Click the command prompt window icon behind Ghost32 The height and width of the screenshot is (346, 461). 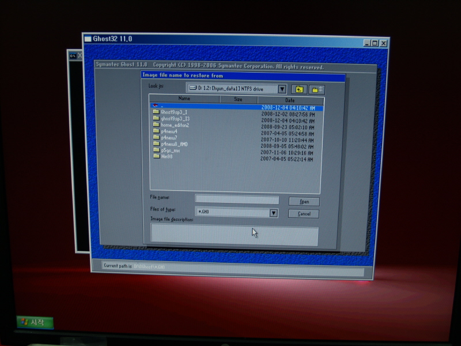[x=73, y=55]
